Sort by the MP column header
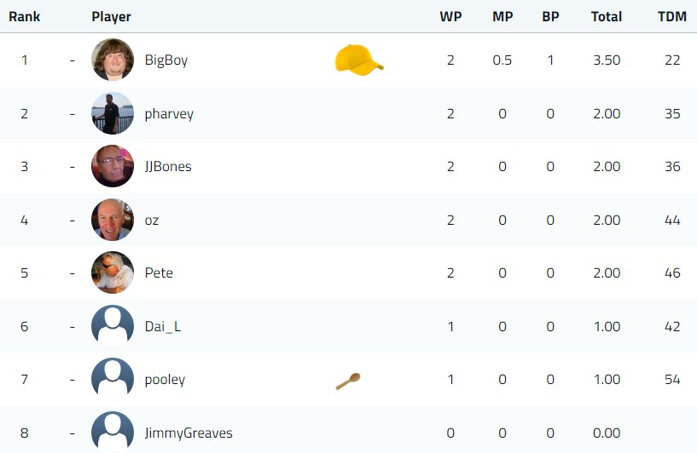Image resolution: width=697 pixels, height=453 pixels. coord(502,17)
